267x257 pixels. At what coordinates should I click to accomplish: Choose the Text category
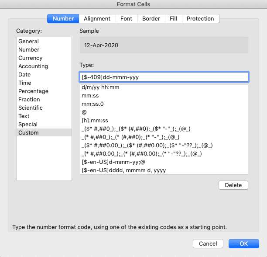point(44,116)
